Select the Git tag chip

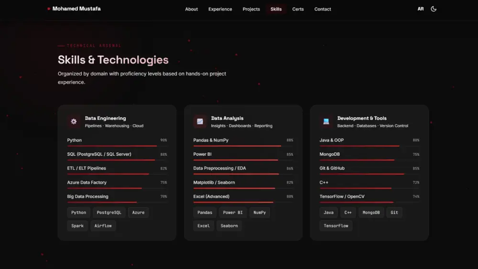[394, 212]
